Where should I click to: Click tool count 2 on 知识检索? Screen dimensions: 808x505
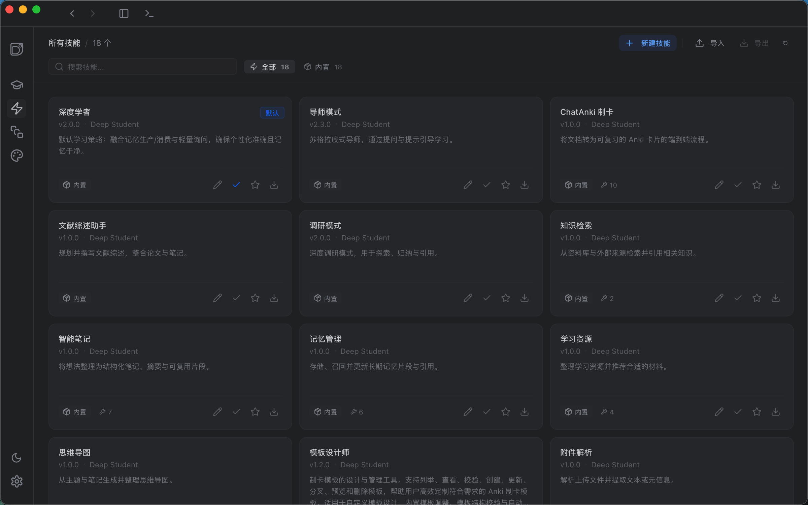click(x=607, y=298)
